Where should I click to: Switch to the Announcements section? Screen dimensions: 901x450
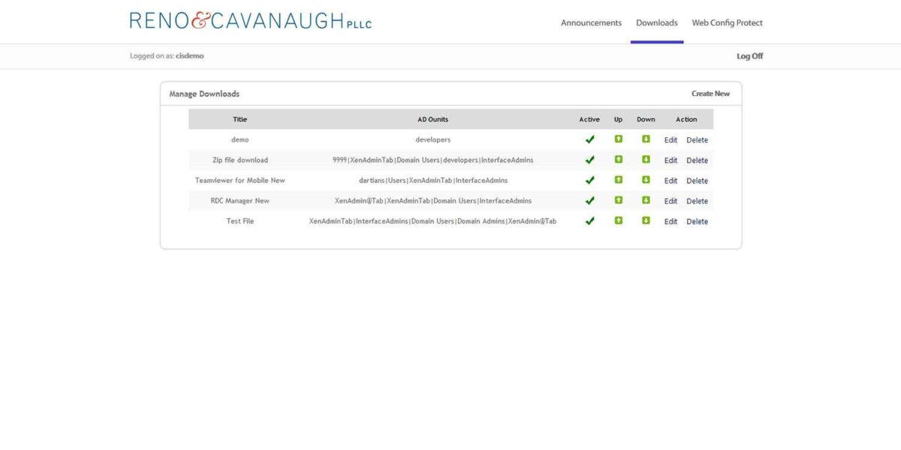(x=591, y=22)
